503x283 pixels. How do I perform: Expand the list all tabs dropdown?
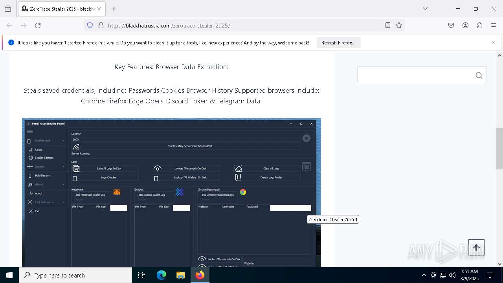pos(425,9)
